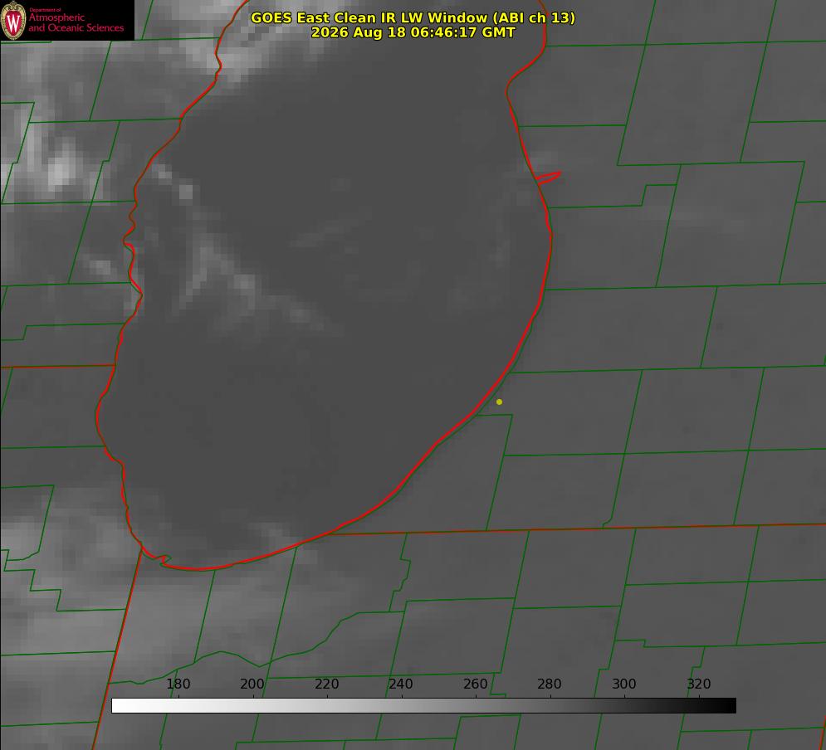Click the small red spit on the eastern shoreline
The image size is (826, 750).
pos(549,178)
